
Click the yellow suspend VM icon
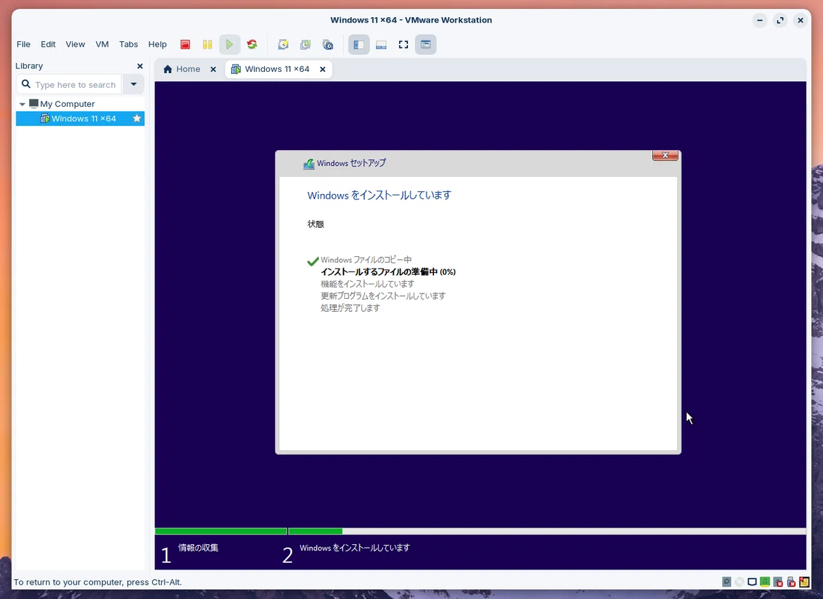click(207, 45)
